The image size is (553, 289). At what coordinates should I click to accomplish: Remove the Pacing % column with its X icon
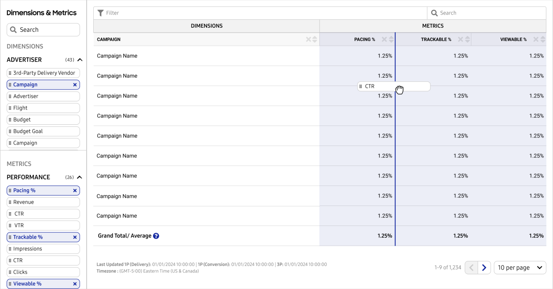[x=384, y=40]
